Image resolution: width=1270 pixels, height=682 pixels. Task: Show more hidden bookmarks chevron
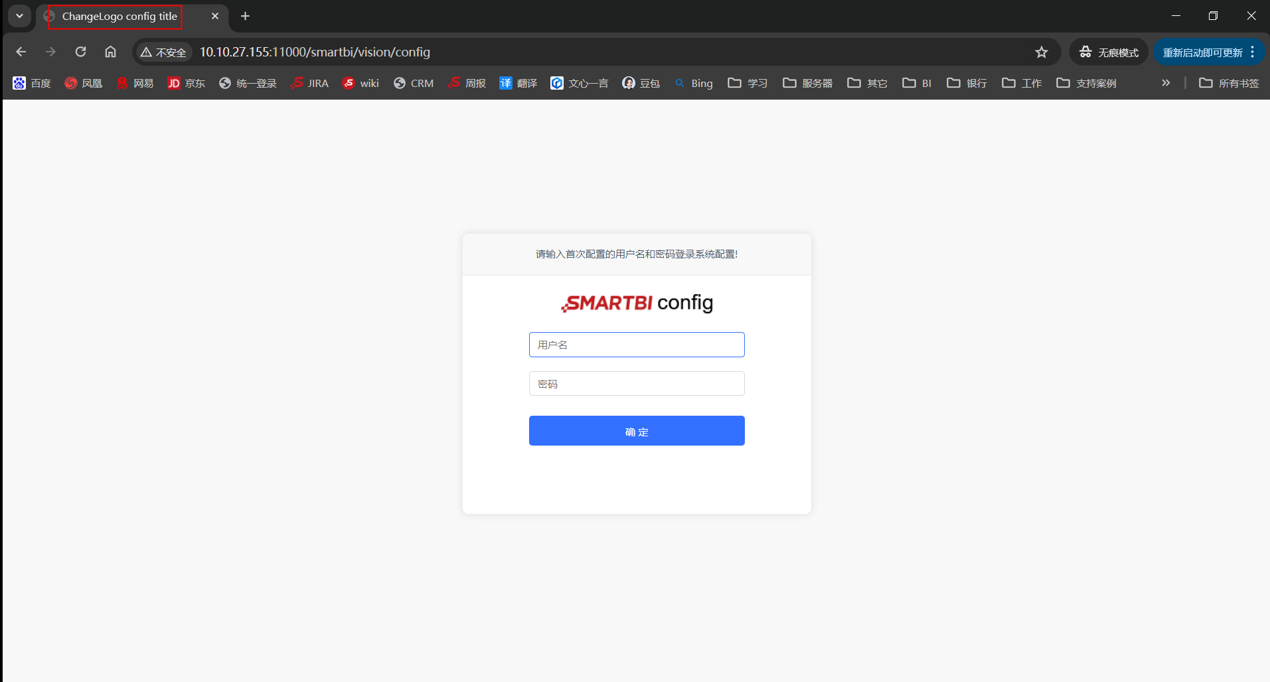pos(1166,83)
